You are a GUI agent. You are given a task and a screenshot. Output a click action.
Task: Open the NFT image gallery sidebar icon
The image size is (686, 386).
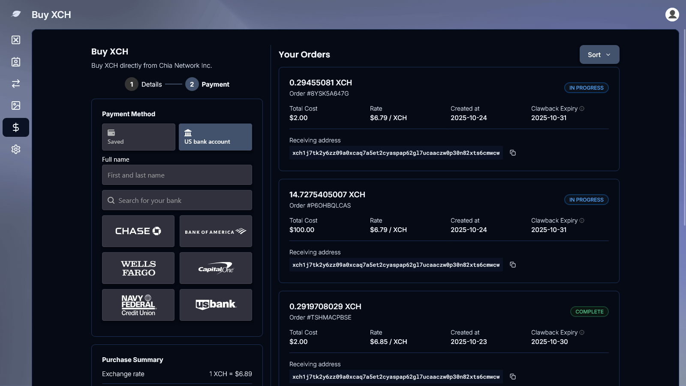coord(16,106)
